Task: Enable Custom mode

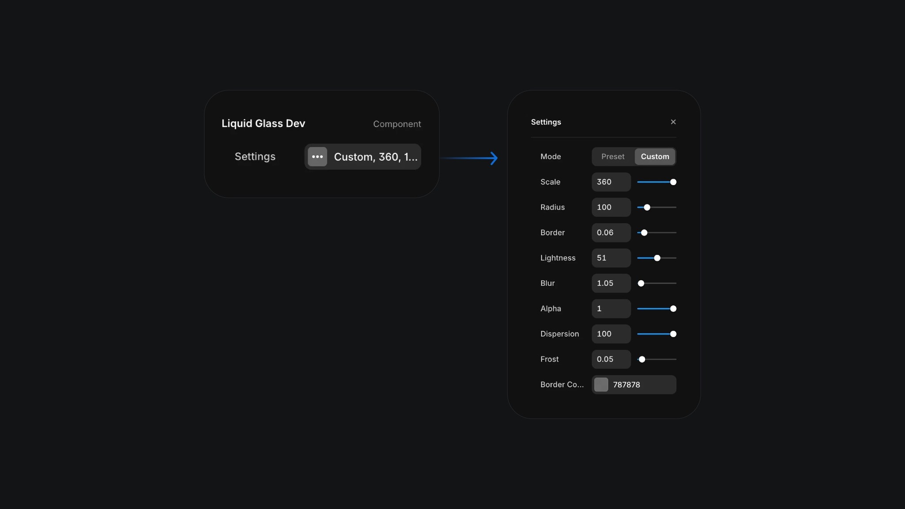Action: tap(654, 156)
